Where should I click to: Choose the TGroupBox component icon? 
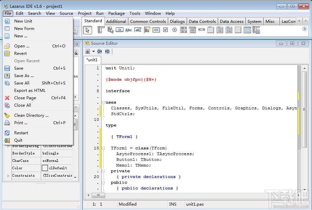[211, 30]
